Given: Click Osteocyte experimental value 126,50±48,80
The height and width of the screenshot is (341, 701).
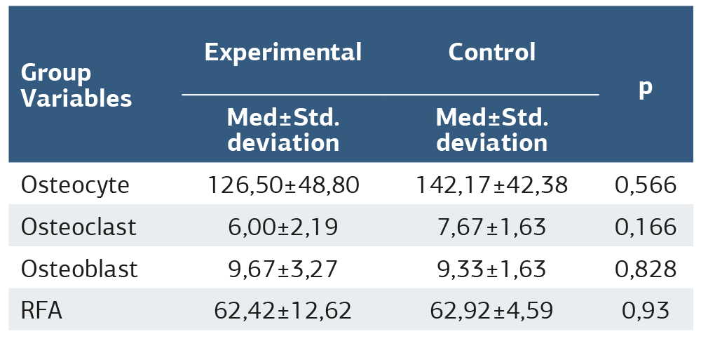Looking at the screenshot, I should coord(283,185).
